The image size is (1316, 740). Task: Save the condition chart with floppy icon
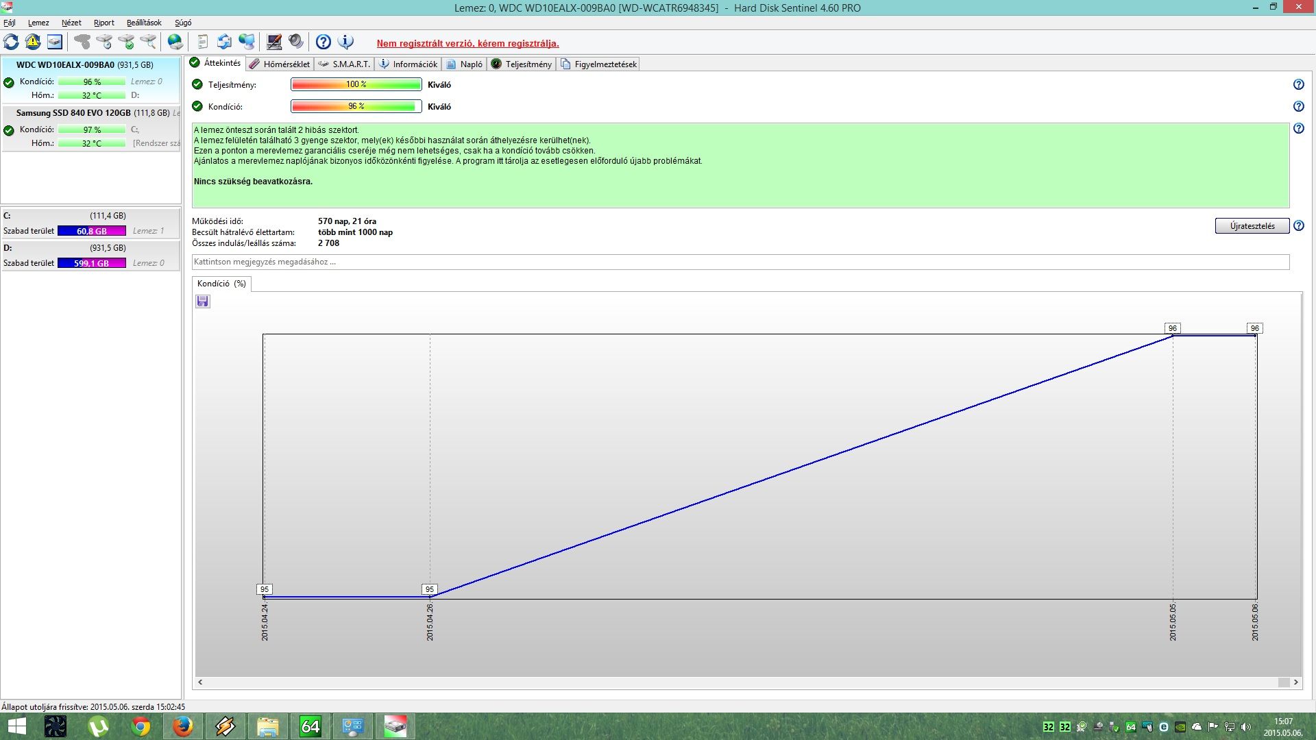(x=203, y=301)
